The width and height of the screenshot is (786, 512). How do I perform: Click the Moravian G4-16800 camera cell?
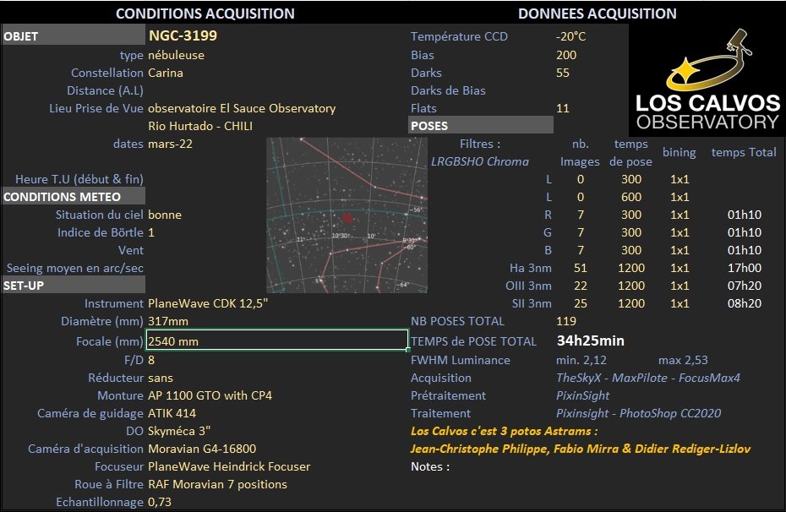[x=202, y=449]
